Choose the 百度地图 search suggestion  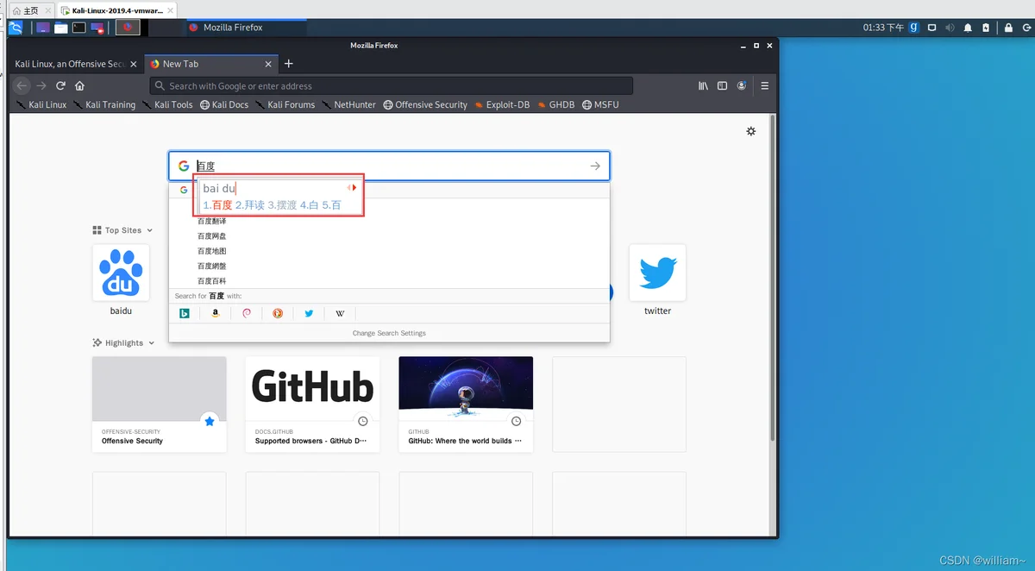click(389, 251)
